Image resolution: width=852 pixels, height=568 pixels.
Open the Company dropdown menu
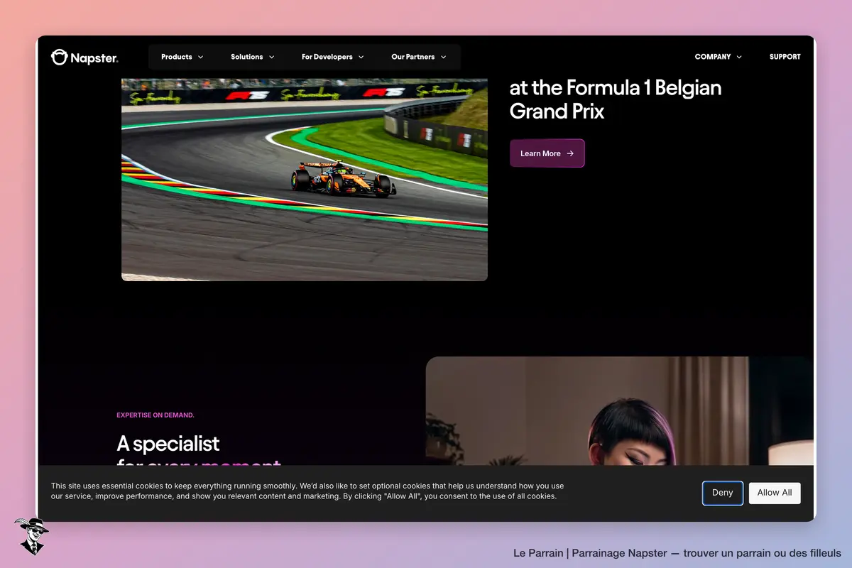(719, 57)
